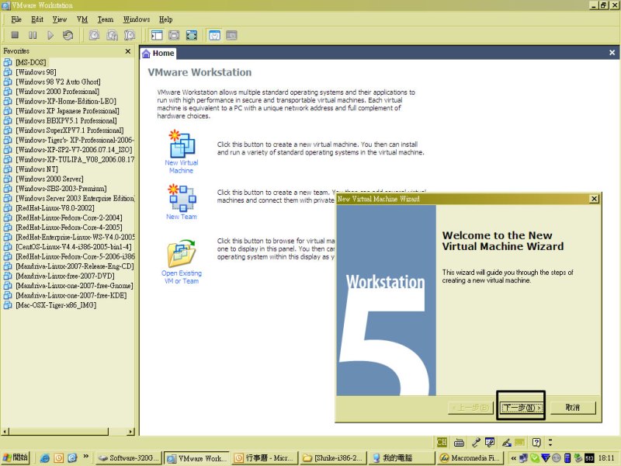
Task: Click the language bar help icon
Action: (x=536, y=442)
